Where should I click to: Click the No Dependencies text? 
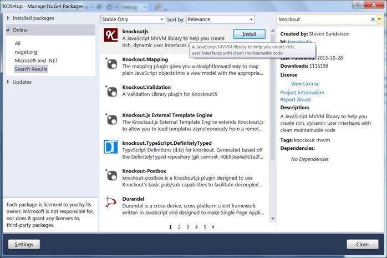(310, 159)
